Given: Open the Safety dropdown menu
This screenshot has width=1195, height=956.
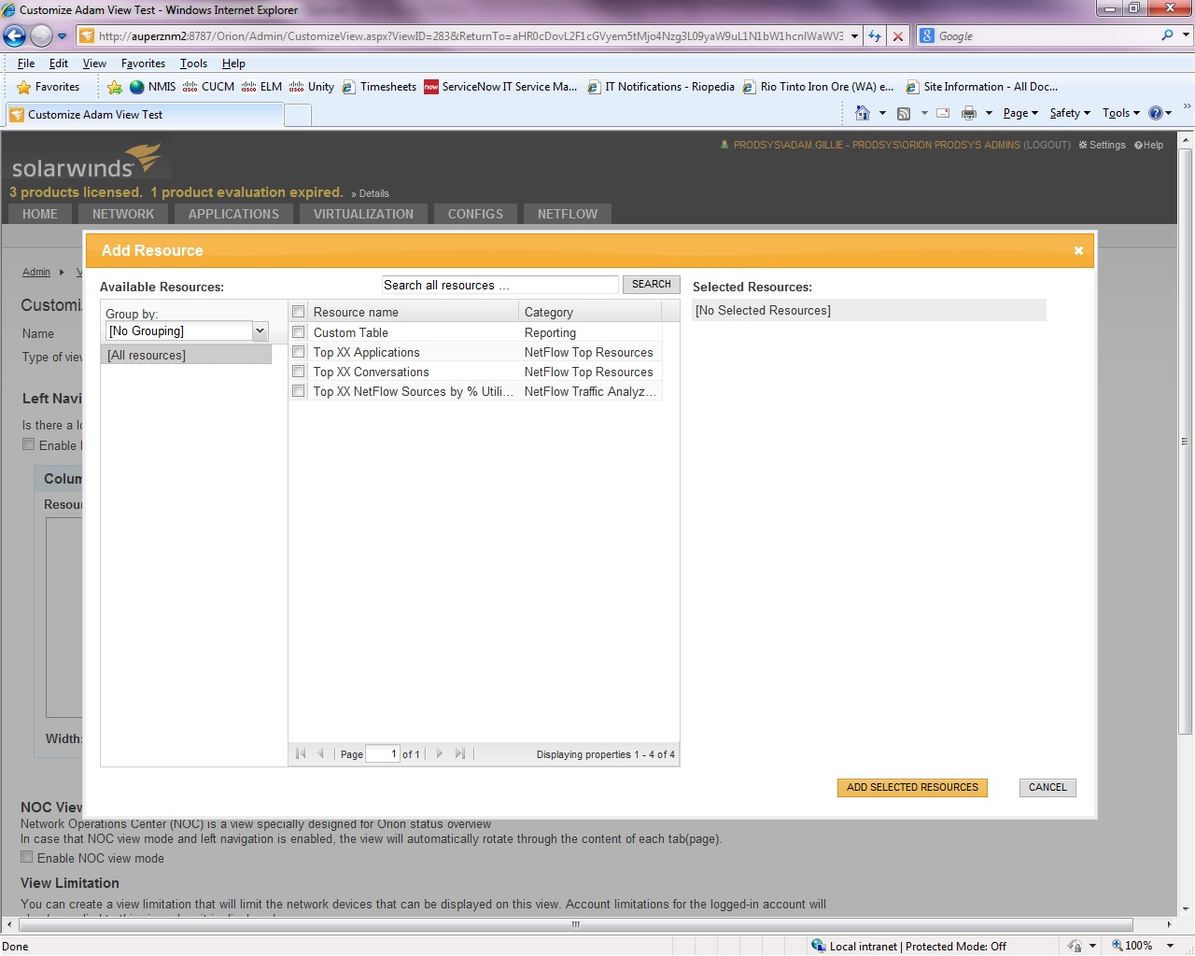Looking at the screenshot, I should pyautogui.click(x=1067, y=112).
